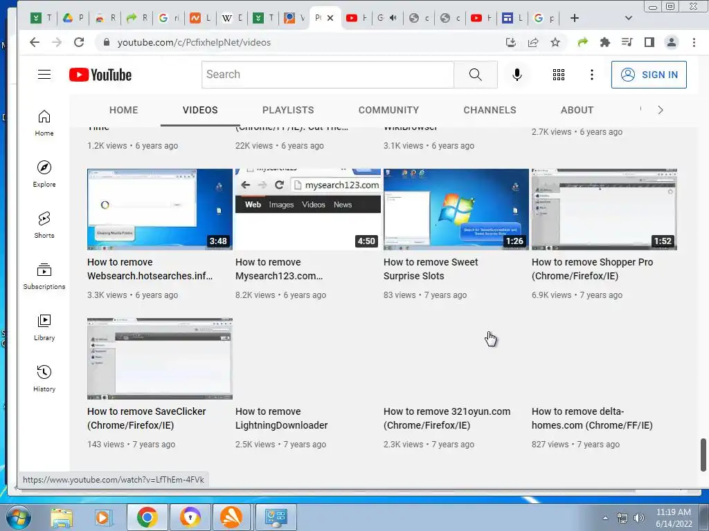Click the 1:26 Sweet Surprise Slots thumbnail
This screenshot has height=531, width=709.
point(456,209)
